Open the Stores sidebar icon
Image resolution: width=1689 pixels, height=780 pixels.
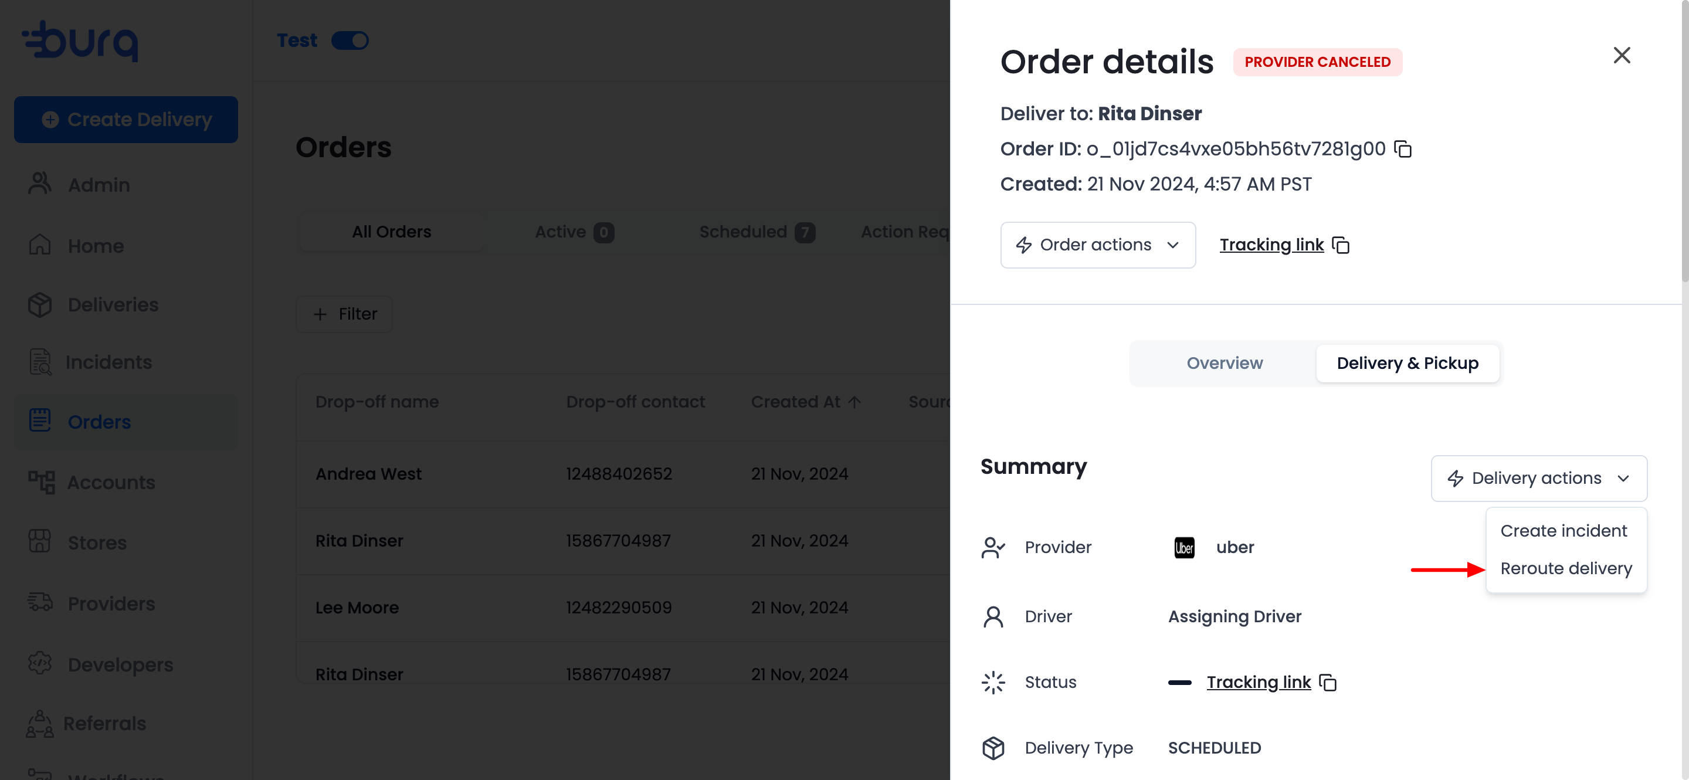[40, 541]
